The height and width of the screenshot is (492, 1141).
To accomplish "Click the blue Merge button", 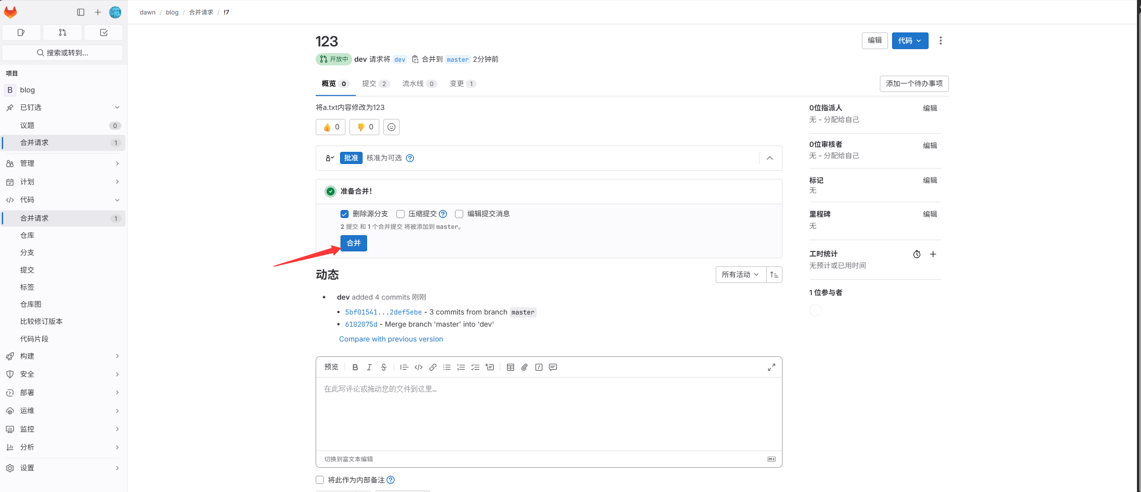I will coord(354,243).
